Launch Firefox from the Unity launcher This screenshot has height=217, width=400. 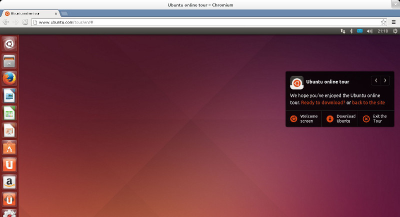pyautogui.click(x=9, y=78)
